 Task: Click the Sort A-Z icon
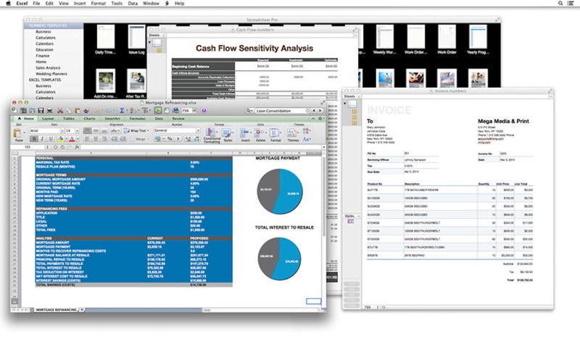[133, 111]
